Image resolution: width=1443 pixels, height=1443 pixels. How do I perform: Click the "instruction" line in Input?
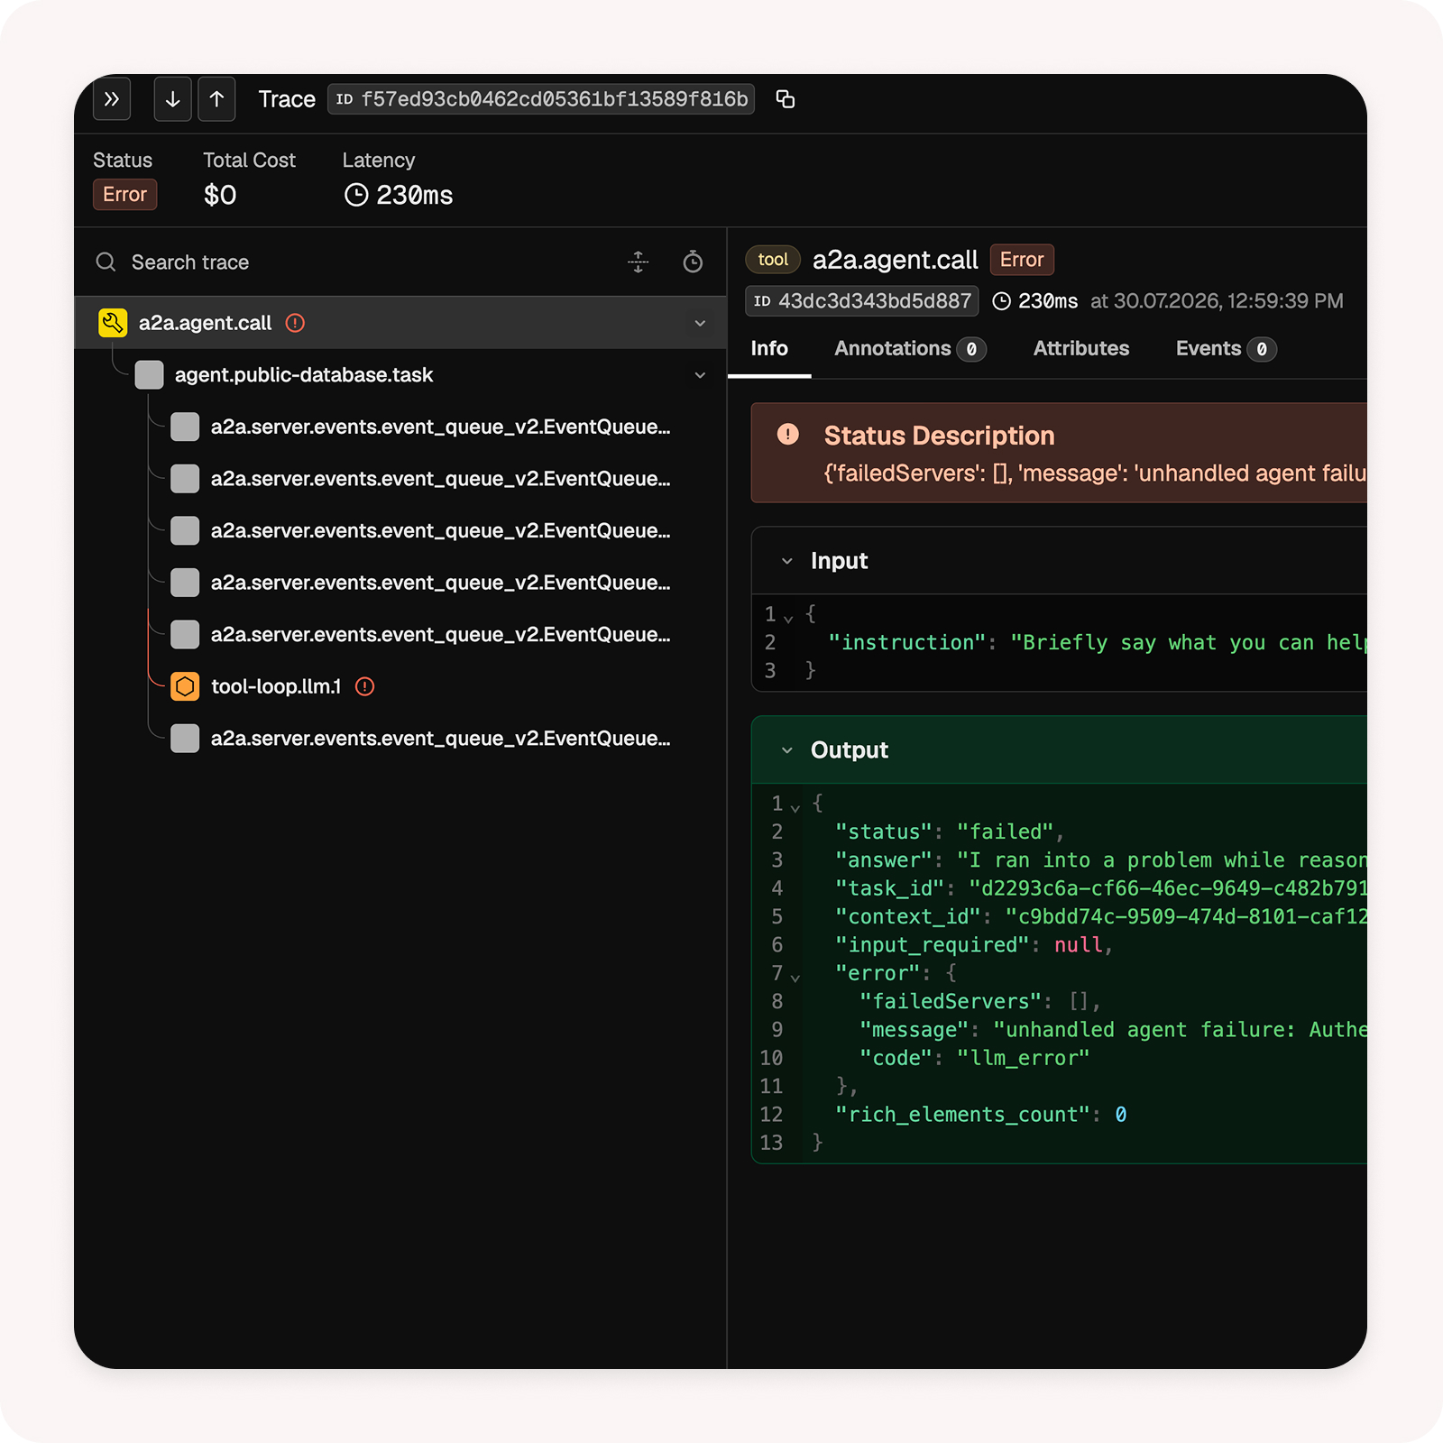[1097, 642]
